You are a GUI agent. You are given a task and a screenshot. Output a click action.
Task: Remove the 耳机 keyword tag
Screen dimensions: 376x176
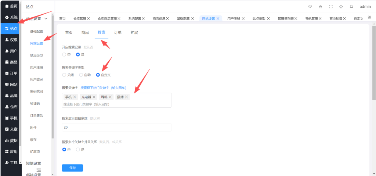(110, 97)
